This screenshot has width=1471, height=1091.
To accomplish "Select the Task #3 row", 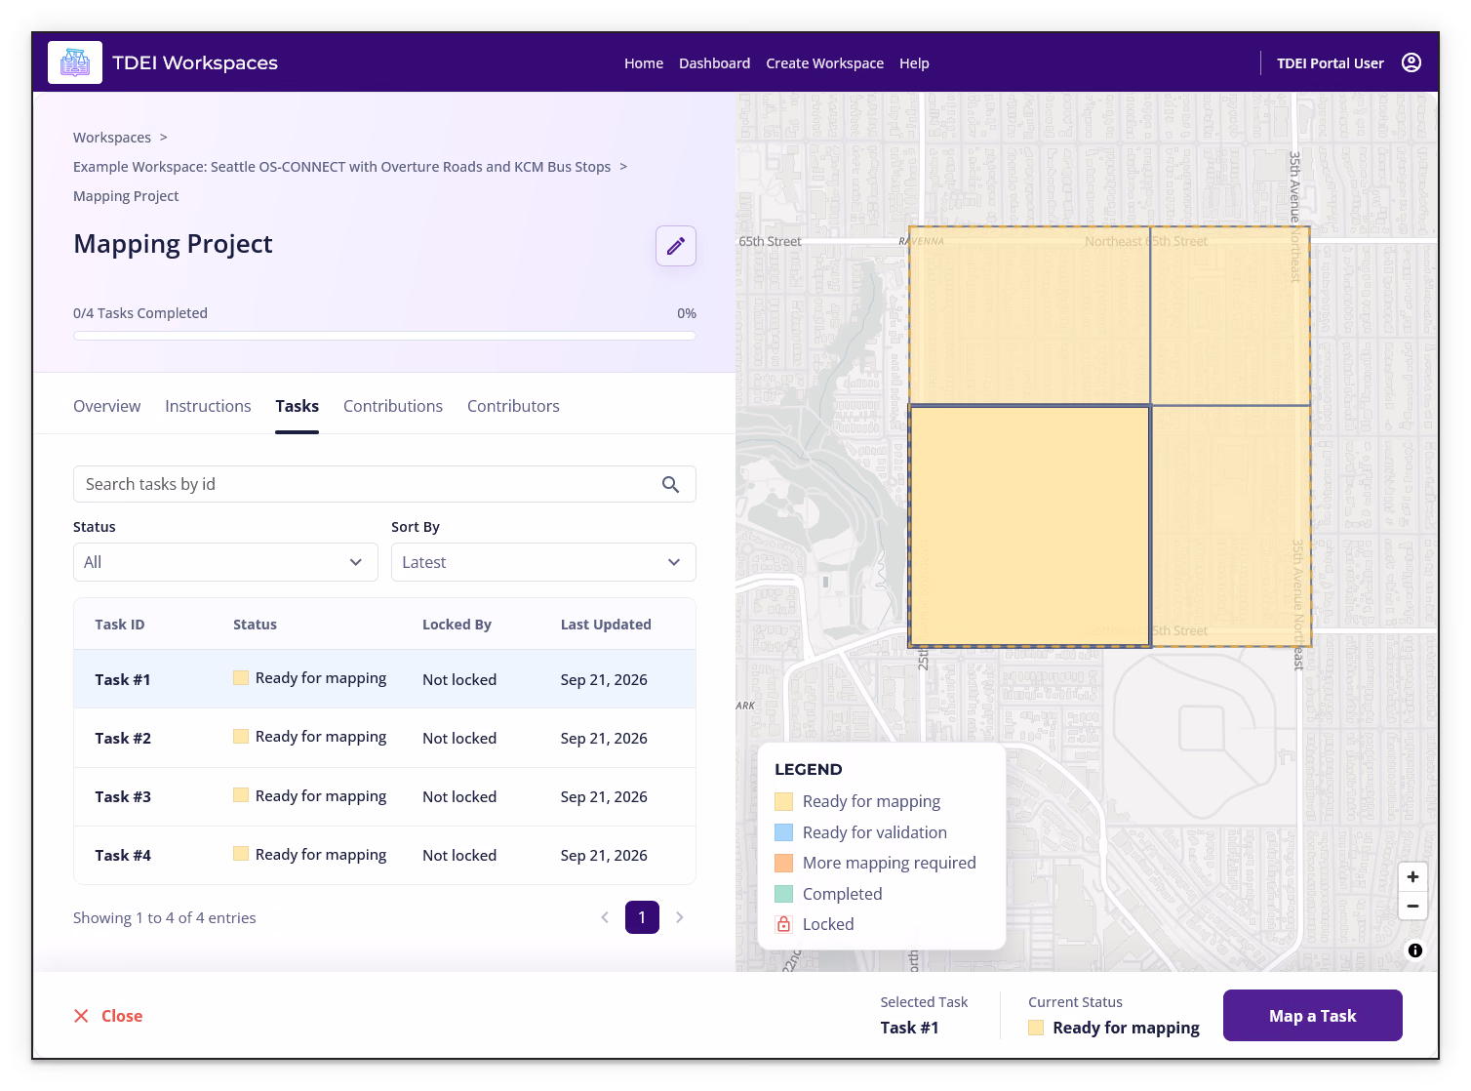I will pos(384,796).
